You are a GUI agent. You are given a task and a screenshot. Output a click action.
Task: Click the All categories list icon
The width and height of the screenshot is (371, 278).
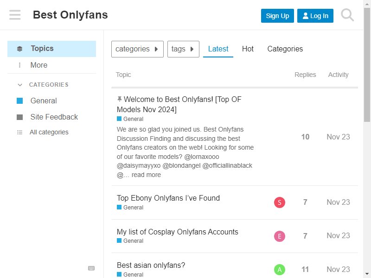tap(19, 133)
